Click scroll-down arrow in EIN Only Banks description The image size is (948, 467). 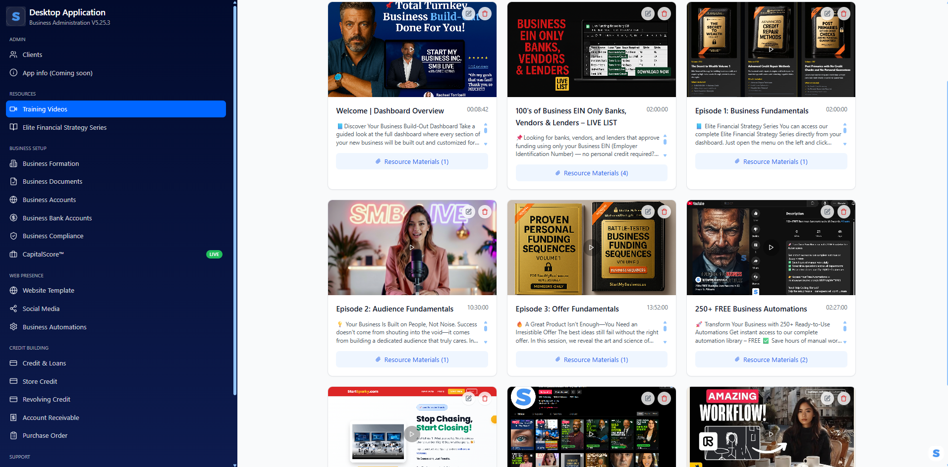coord(665,156)
